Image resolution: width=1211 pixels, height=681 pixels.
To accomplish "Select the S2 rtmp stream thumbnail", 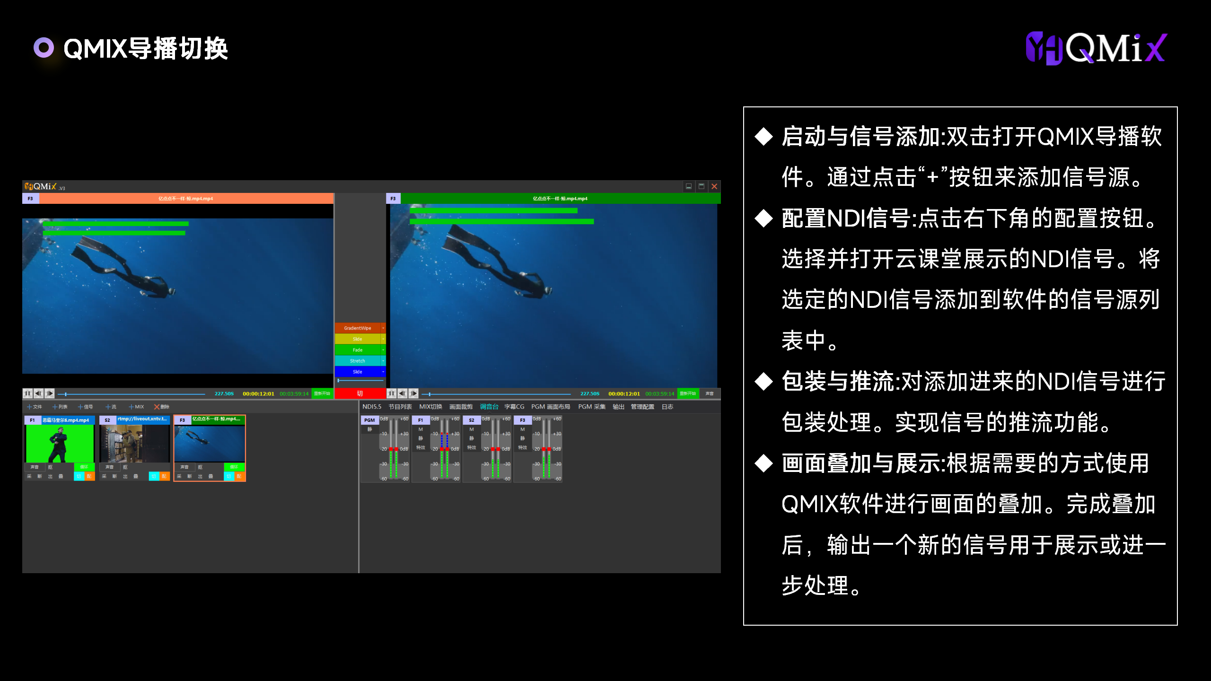I will coord(134,444).
